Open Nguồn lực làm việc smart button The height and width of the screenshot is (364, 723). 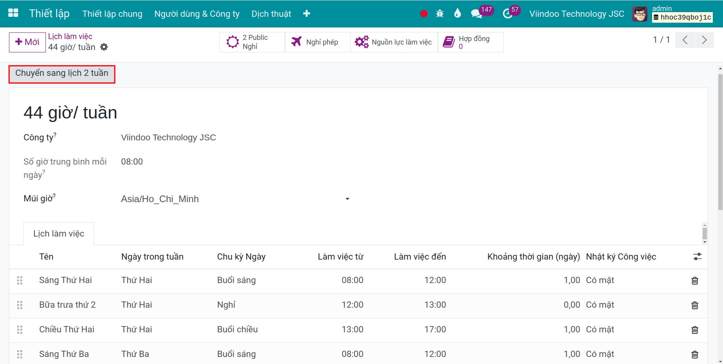click(x=394, y=42)
